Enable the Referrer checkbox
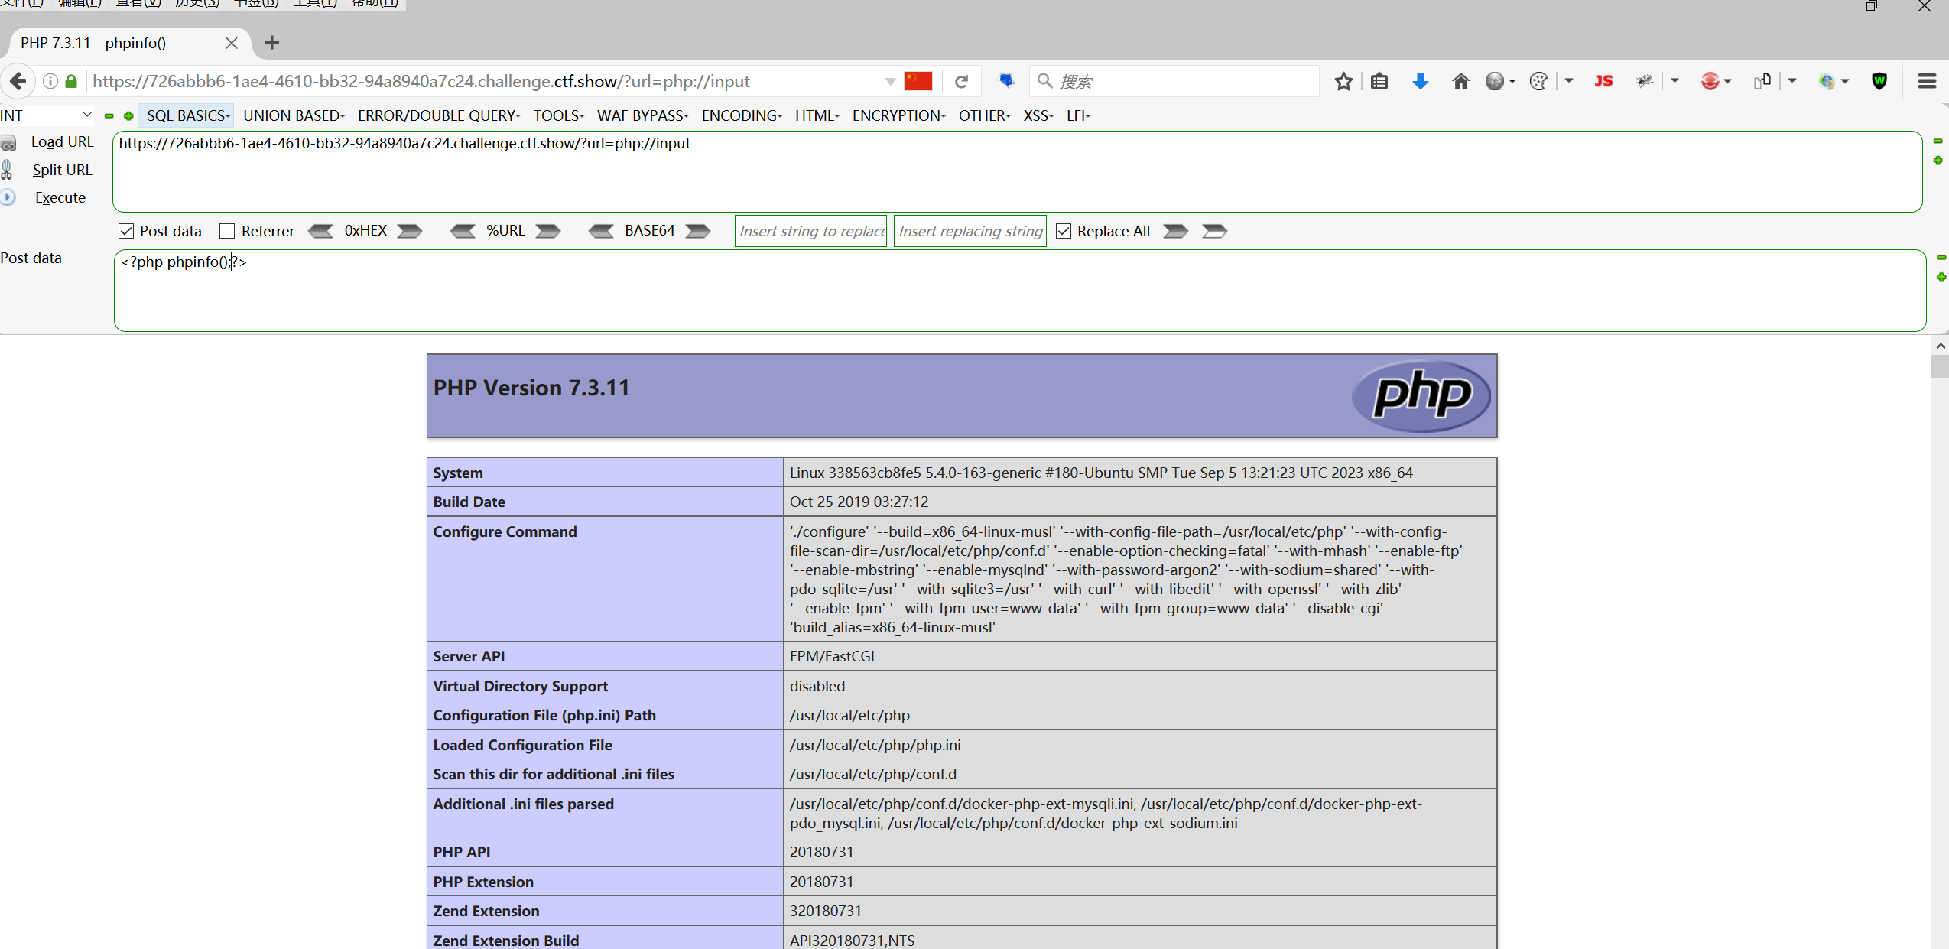The image size is (1949, 949). [x=227, y=231]
